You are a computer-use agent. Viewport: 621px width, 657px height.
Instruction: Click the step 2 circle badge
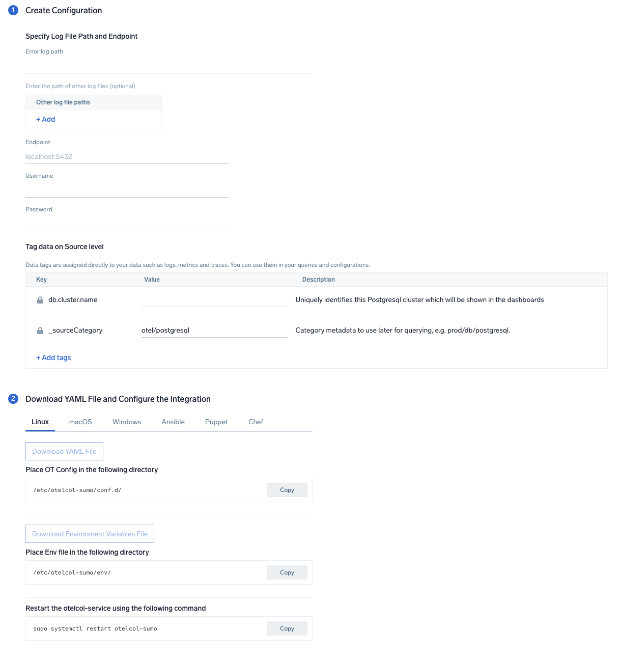[x=13, y=399]
